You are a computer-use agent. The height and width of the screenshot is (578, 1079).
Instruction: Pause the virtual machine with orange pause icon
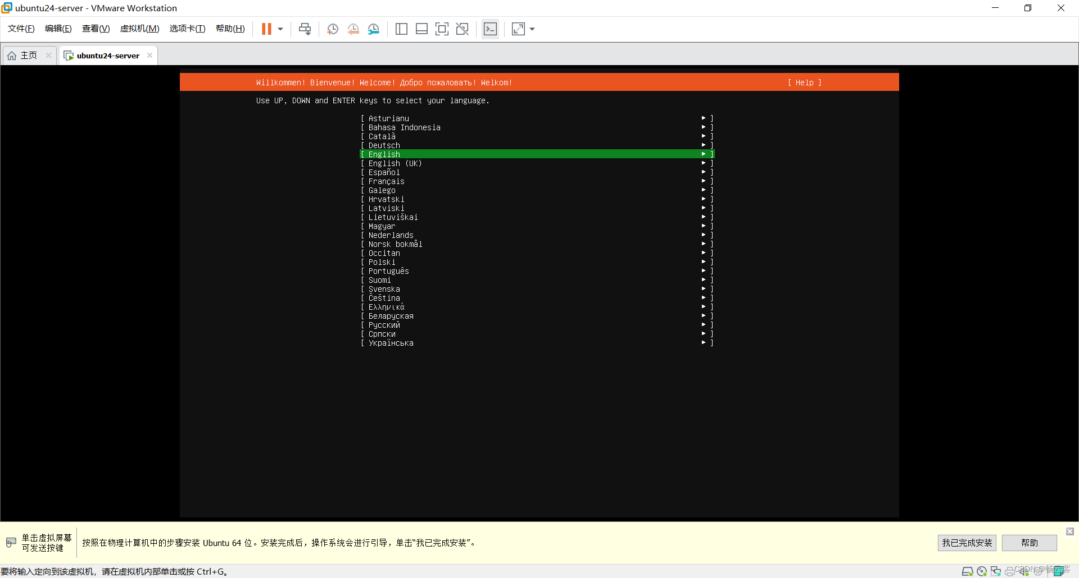pyautogui.click(x=266, y=29)
